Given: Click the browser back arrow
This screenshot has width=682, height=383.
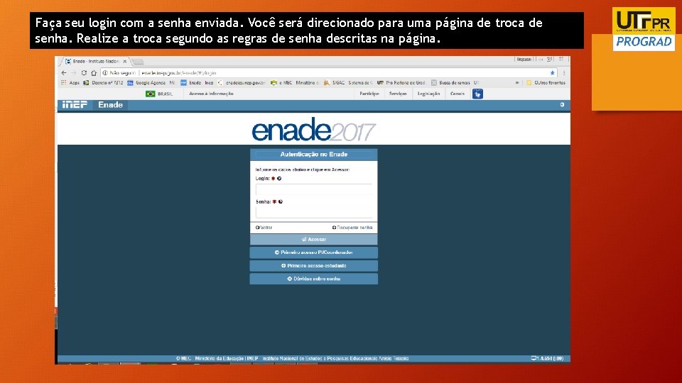Looking at the screenshot, I should tap(64, 73).
